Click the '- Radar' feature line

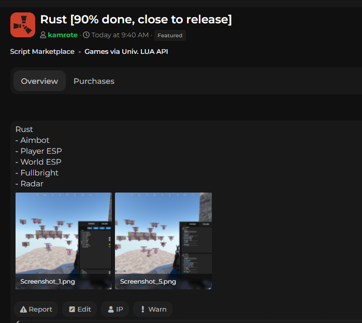pyautogui.click(x=30, y=184)
